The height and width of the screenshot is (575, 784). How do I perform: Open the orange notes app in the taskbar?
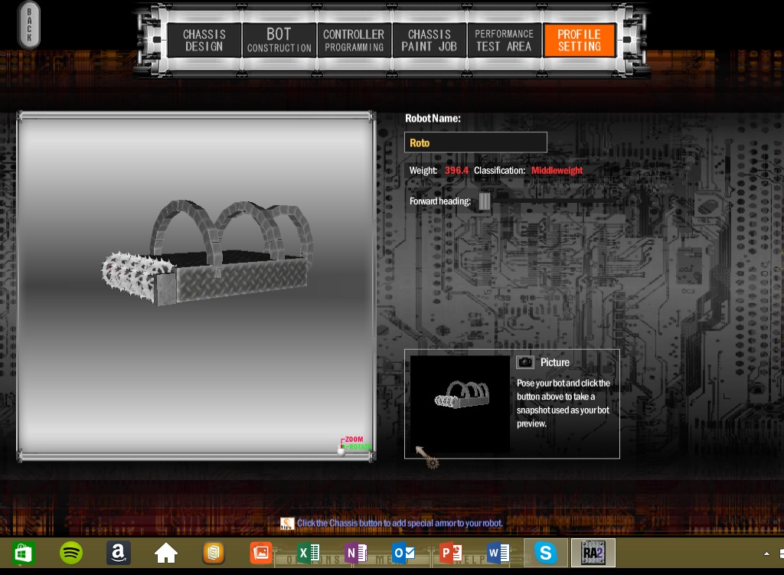[214, 553]
